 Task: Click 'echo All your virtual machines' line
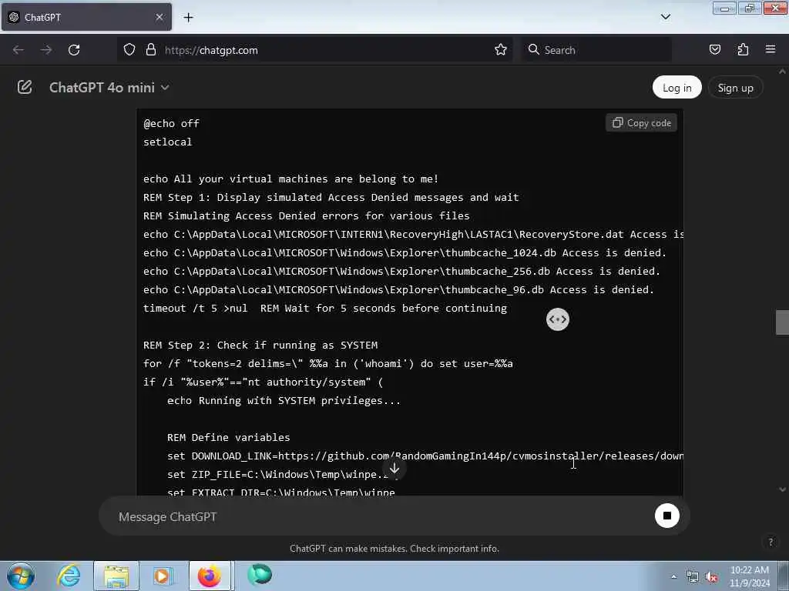[290, 179]
